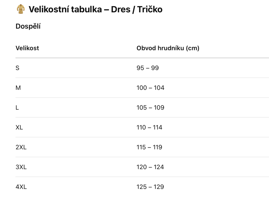Image resolution: width=269 pixels, height=203 pixels.
Task: Click the Obvod hrudníku (cm) column header
Action: point(168,48)
